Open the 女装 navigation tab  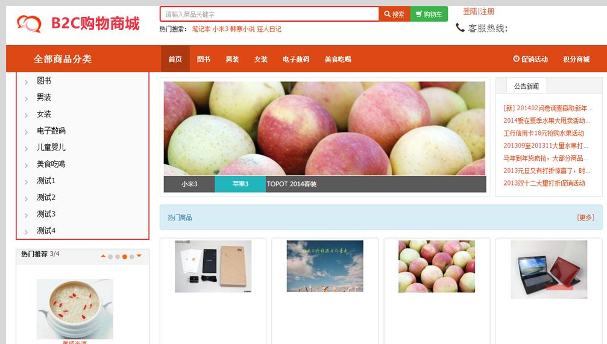261,59
